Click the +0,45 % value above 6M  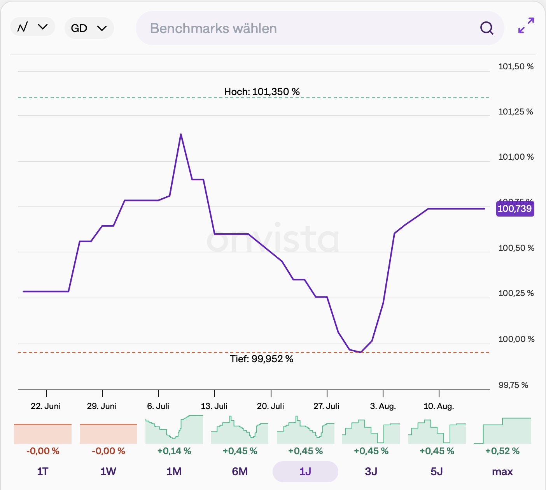pyautogui.click(x=240, y=451)
